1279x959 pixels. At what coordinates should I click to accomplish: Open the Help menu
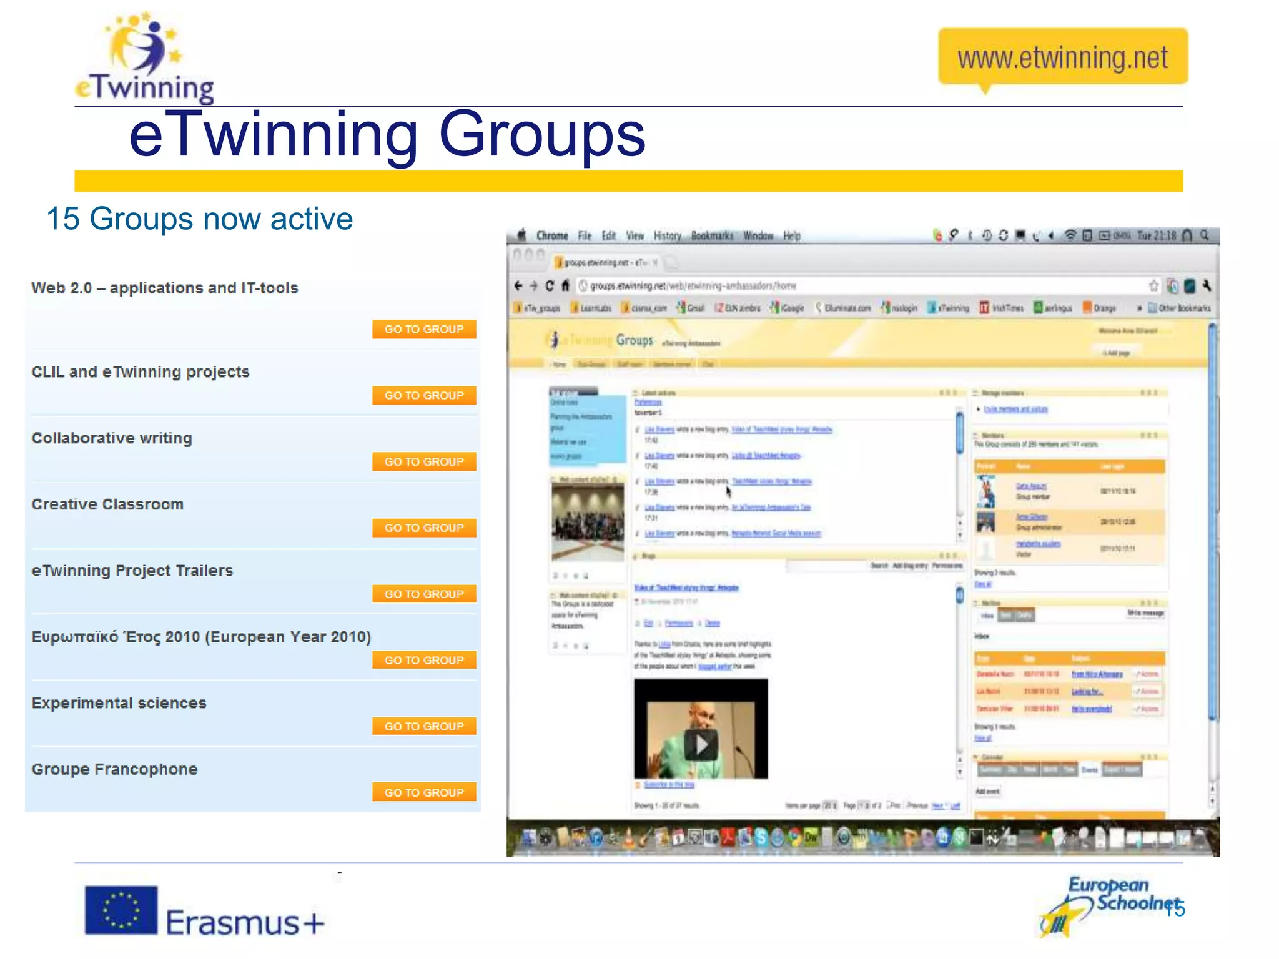pyautogui.click(x=792, y=235)
